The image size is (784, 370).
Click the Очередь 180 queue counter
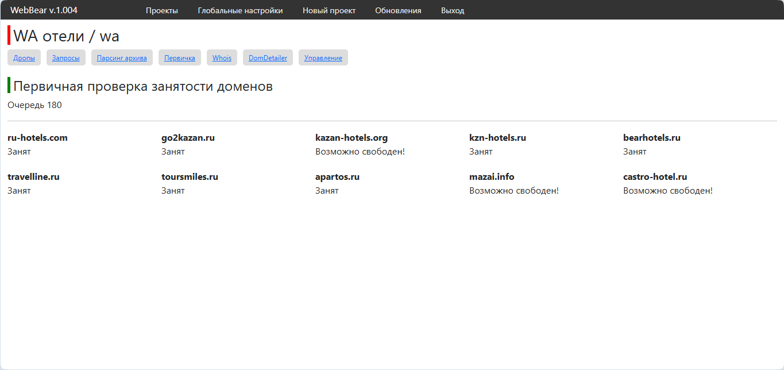(x=34, y=105)
